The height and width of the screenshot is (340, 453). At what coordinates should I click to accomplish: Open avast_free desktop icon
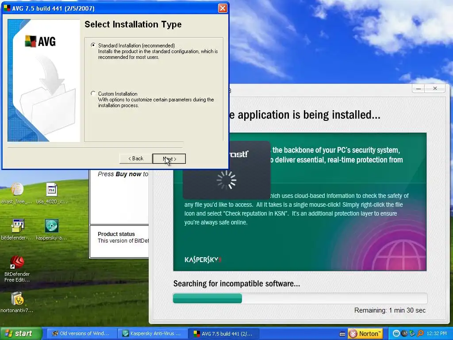[x=17, y=193]
